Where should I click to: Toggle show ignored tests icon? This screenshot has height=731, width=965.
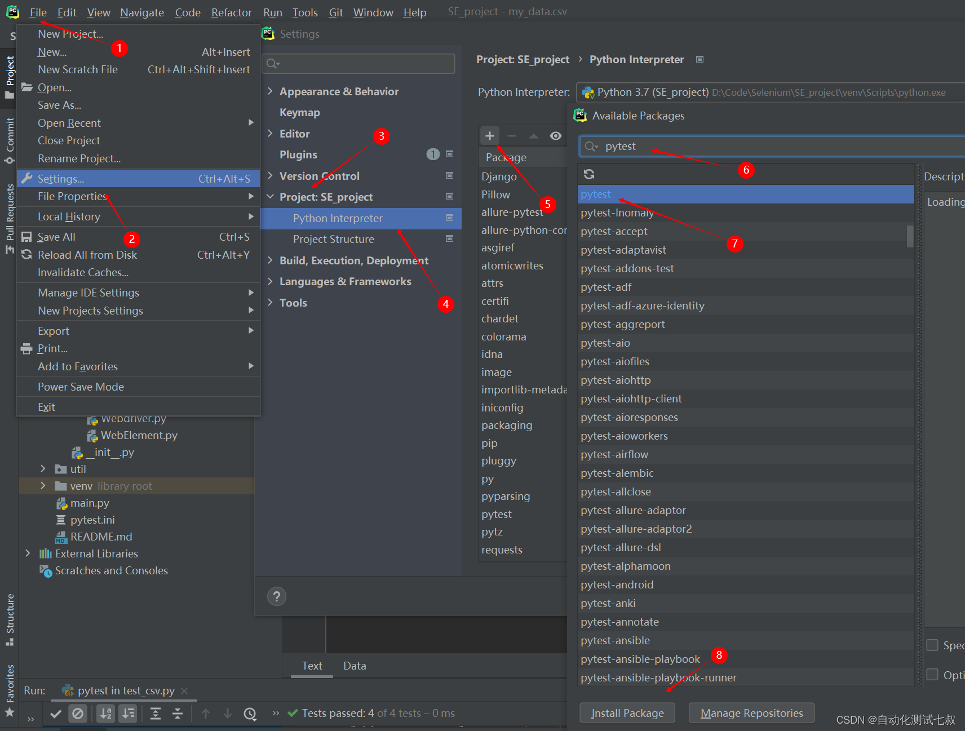coord(78,714)
